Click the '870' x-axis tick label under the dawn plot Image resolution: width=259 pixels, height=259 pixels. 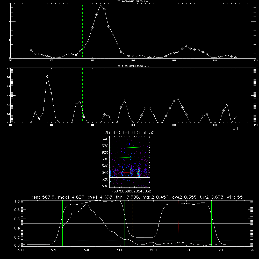tap(256, 60)
